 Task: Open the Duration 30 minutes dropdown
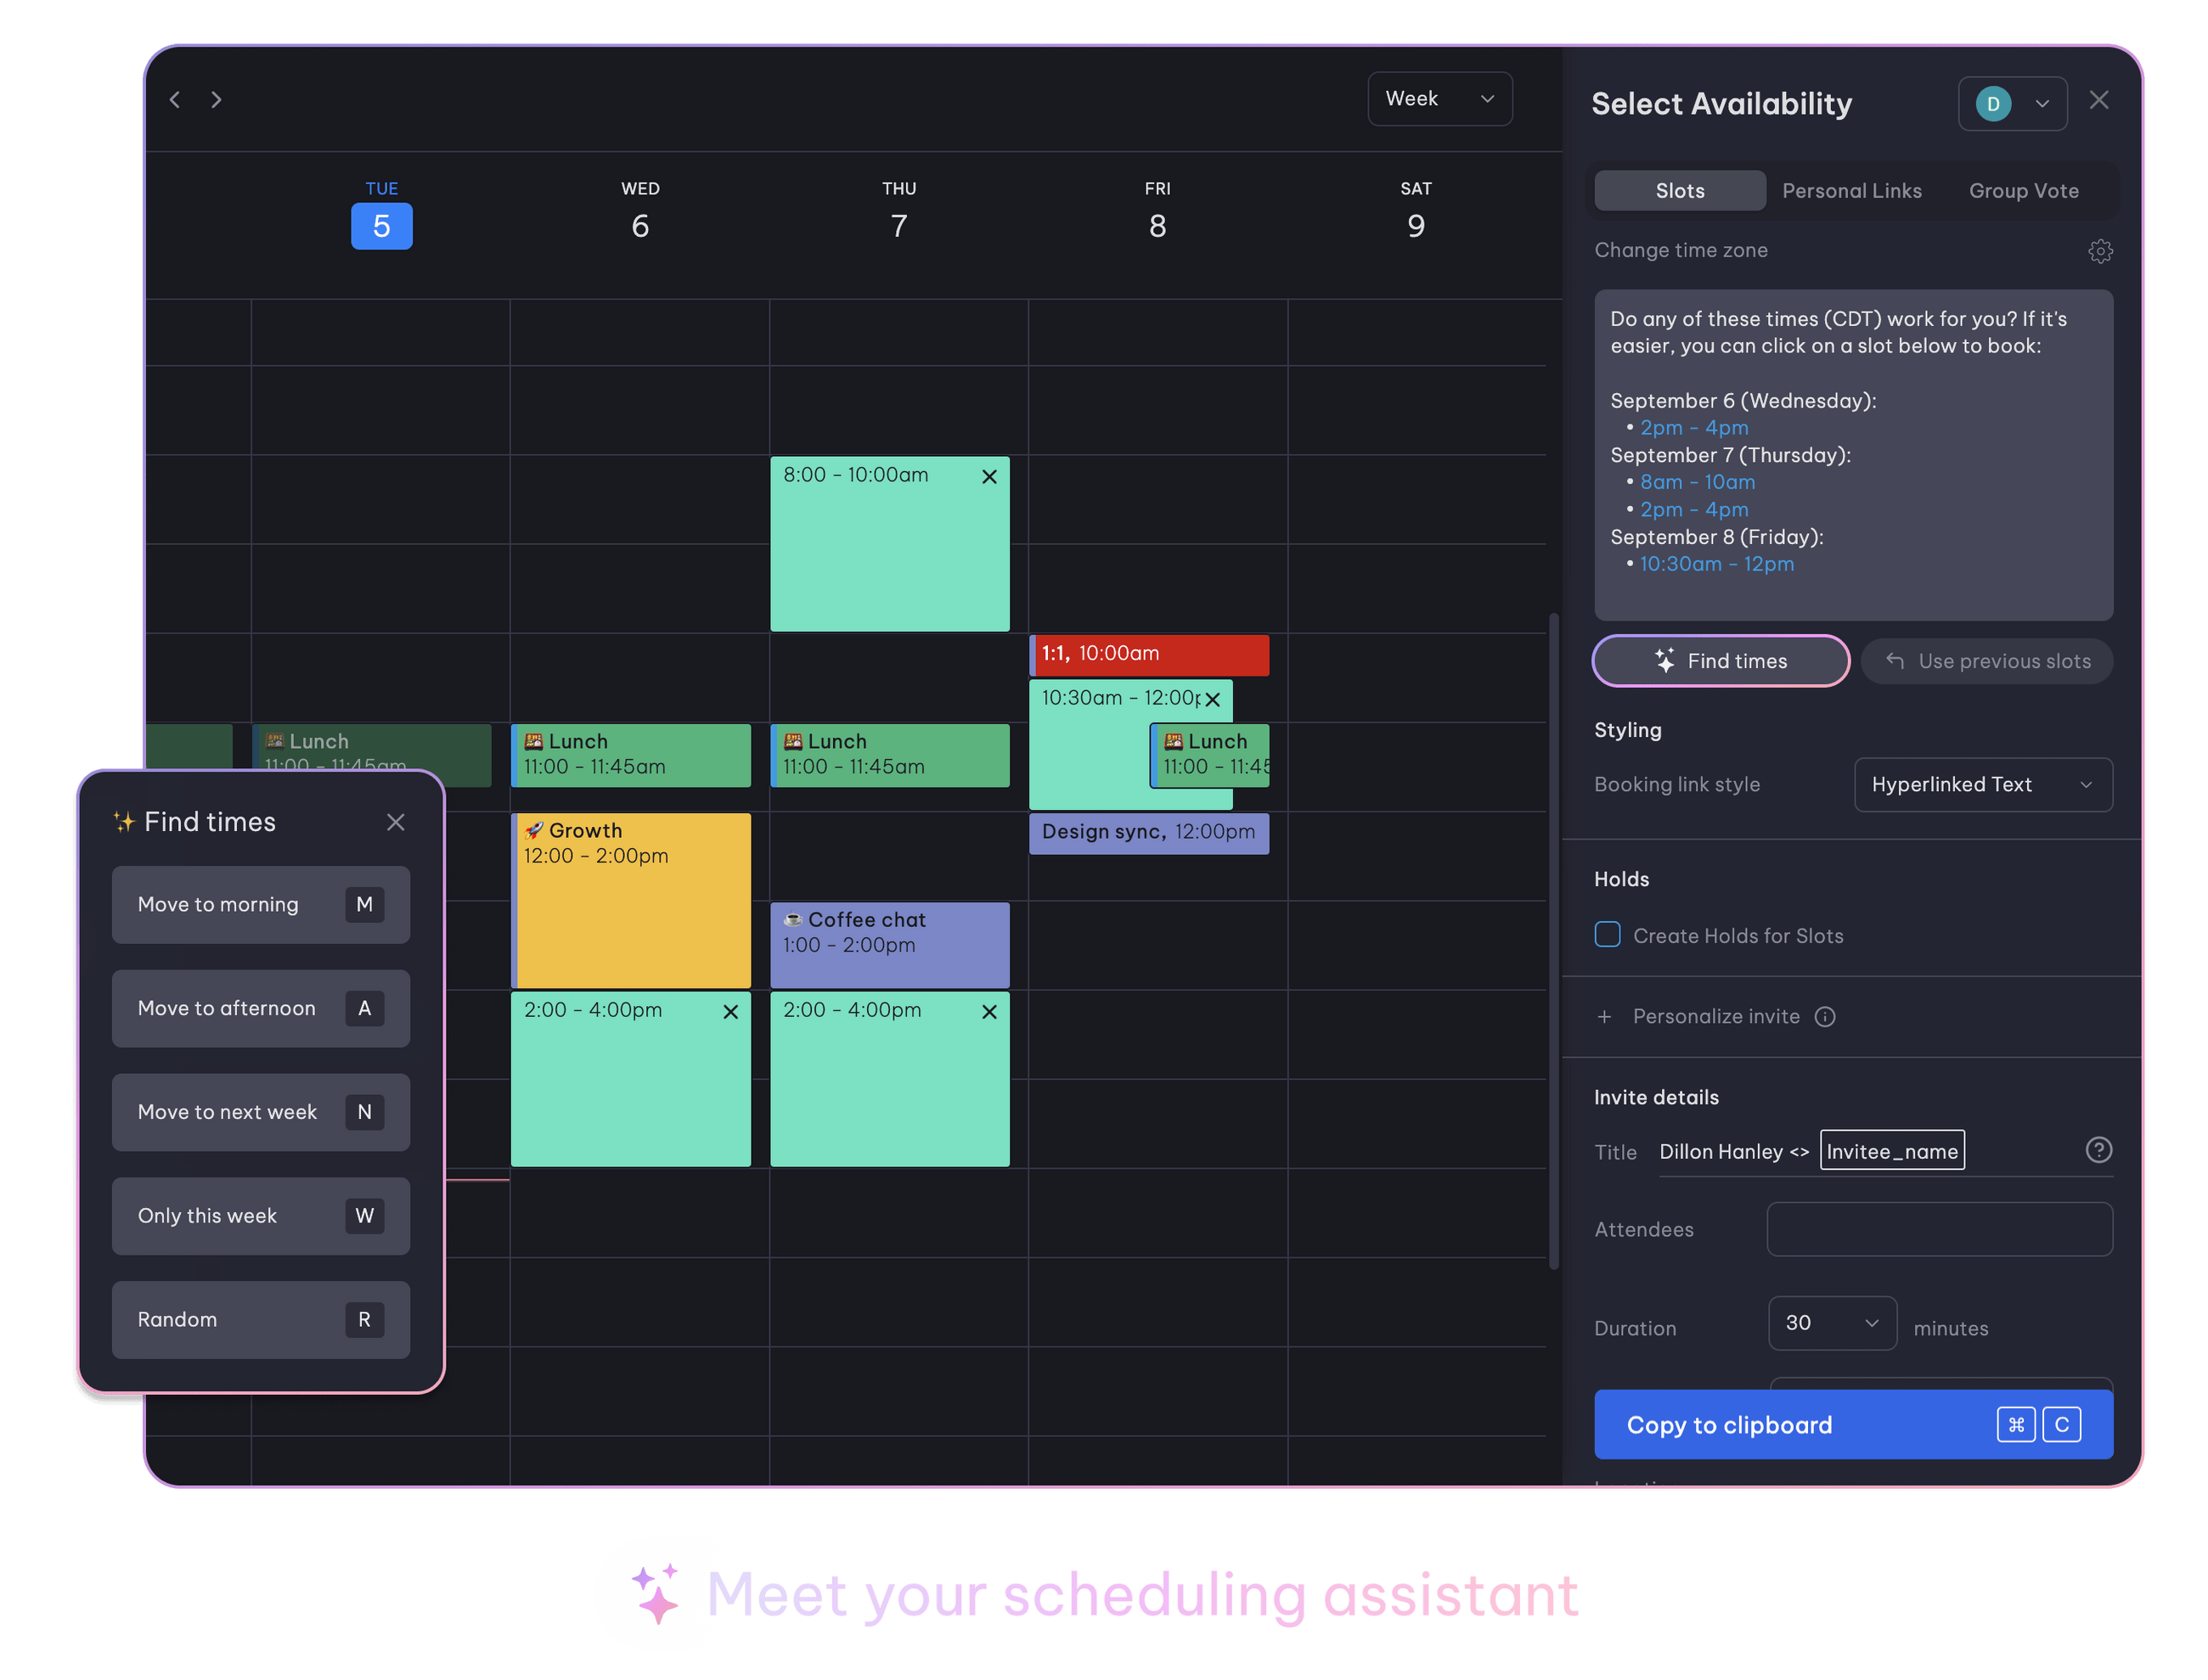pyautogui.click(x=1831, y=1323)
